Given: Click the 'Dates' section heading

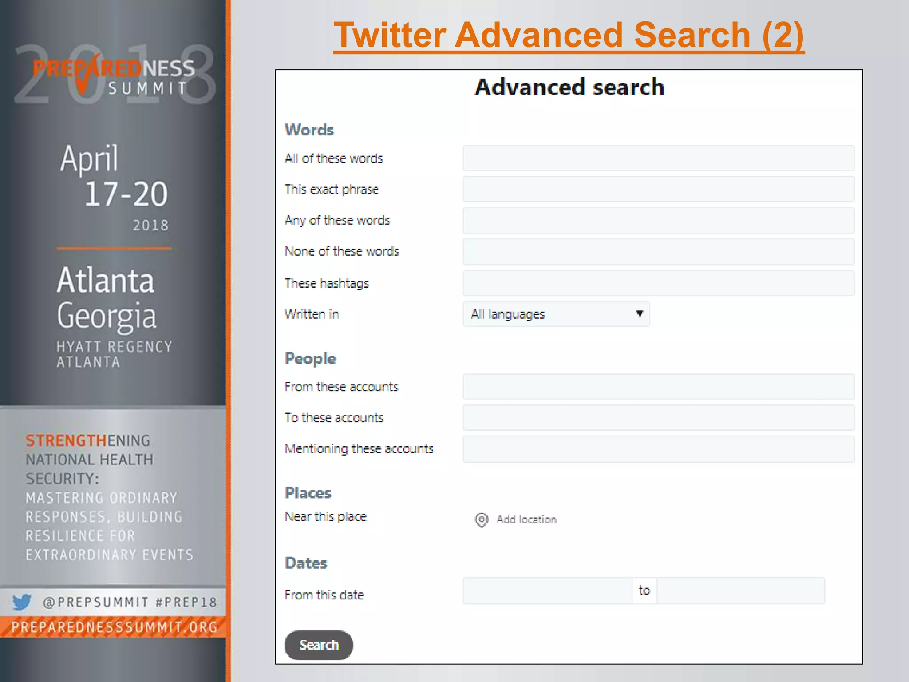Looking at the screenshot, I should click(x=306, y=563).
